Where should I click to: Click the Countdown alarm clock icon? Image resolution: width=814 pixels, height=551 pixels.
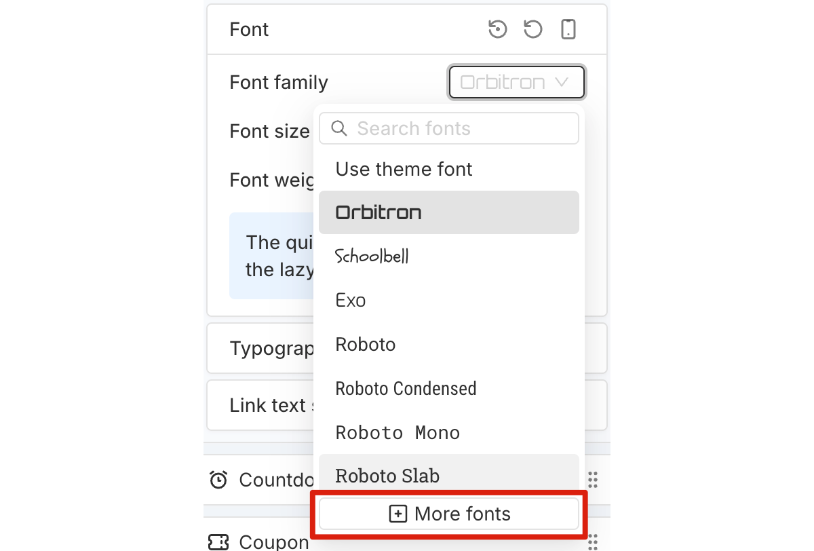218,480
